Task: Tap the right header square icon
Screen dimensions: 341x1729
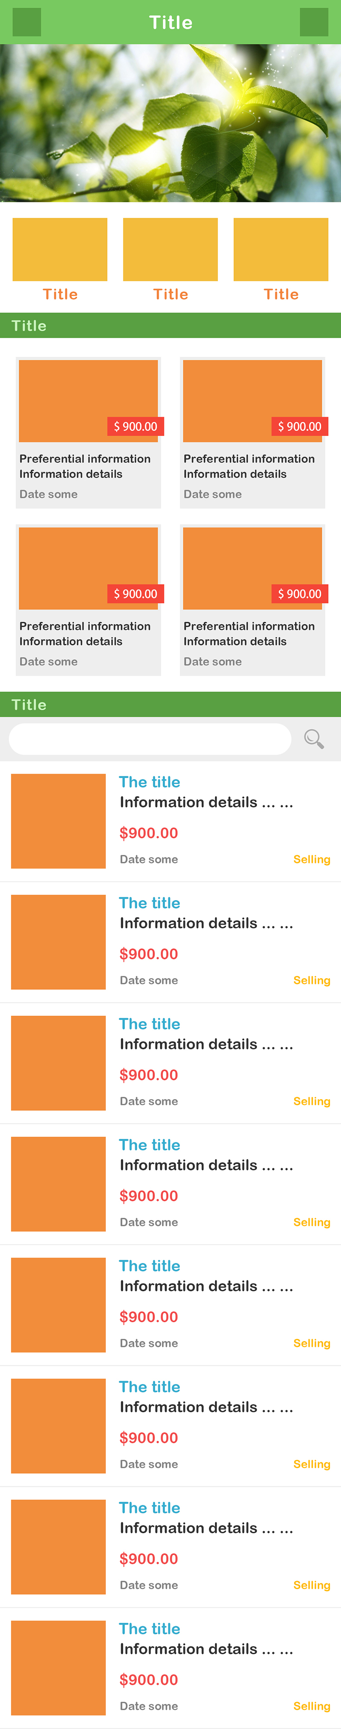Action: [313, 22]
